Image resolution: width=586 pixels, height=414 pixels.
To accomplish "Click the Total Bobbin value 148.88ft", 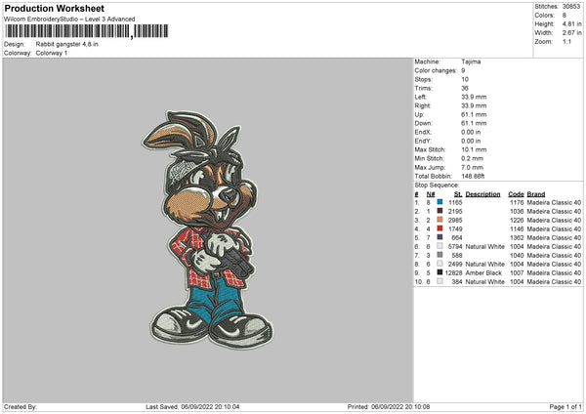I will click(473, 176).
